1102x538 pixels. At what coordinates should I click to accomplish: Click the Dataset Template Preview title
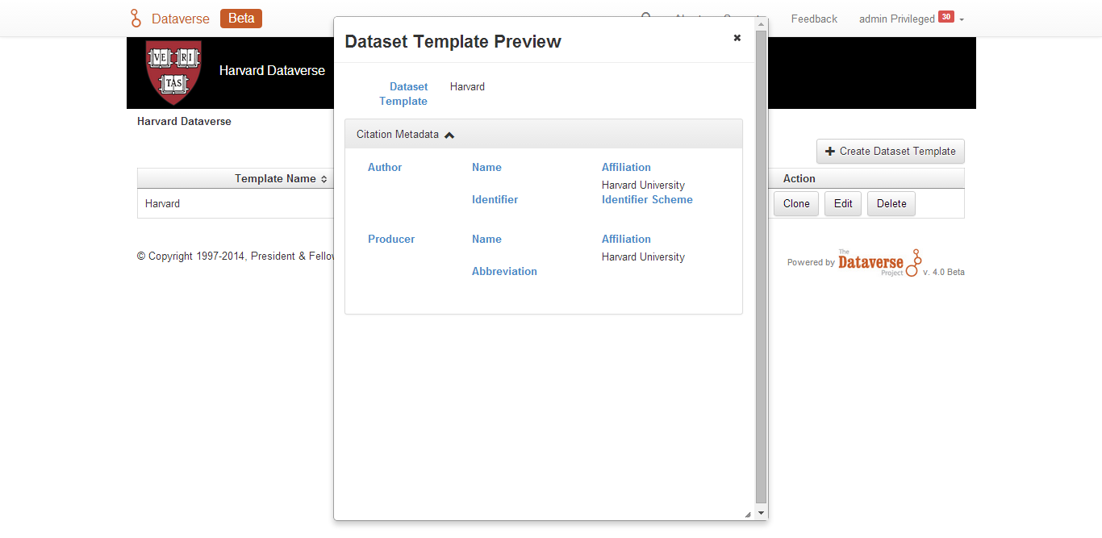(x=453, y=41)
